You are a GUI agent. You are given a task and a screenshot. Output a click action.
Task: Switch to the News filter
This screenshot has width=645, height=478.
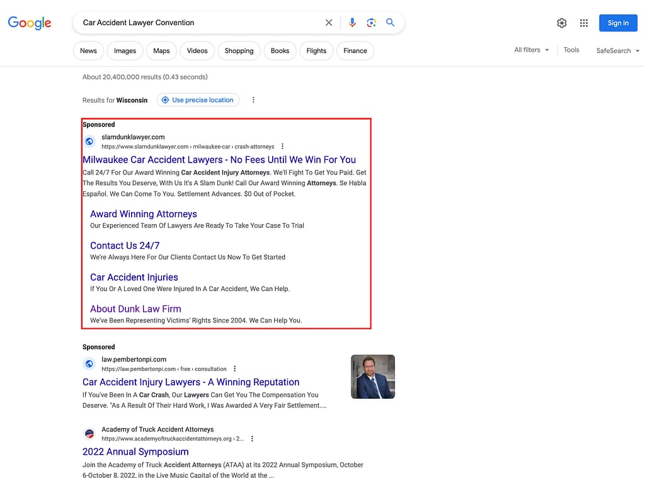point(88,51)
